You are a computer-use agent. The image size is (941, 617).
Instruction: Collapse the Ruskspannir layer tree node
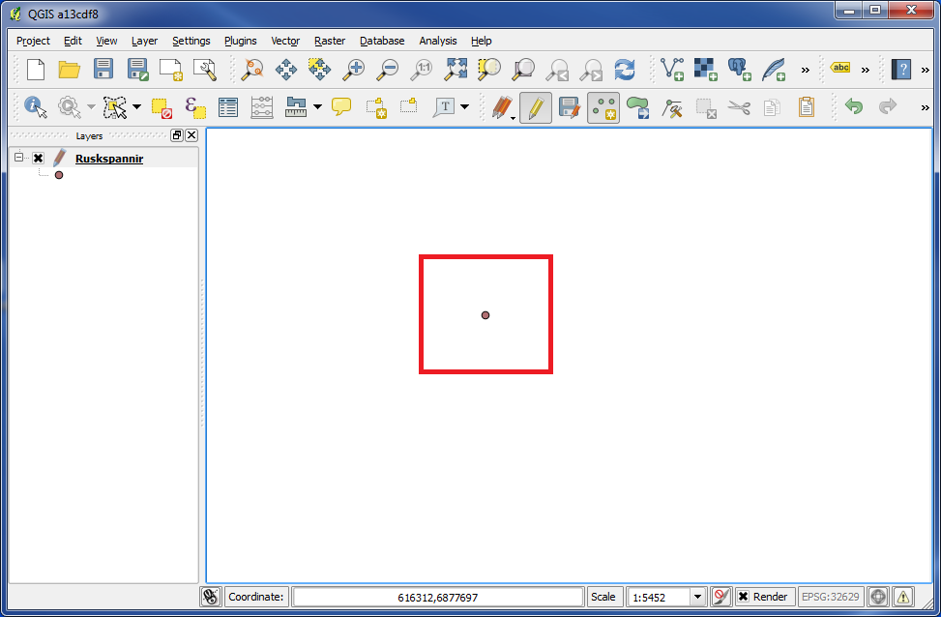click(x=18, y=158)
